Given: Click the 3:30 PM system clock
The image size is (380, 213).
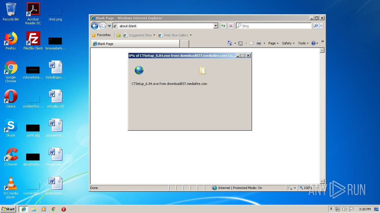Looking at the screenshot, I should point(365,209).
